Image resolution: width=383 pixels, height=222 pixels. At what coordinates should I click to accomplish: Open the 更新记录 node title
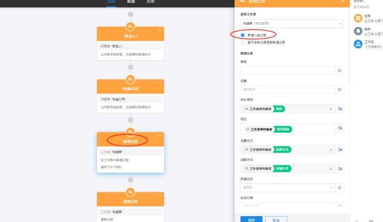point(130,202)
